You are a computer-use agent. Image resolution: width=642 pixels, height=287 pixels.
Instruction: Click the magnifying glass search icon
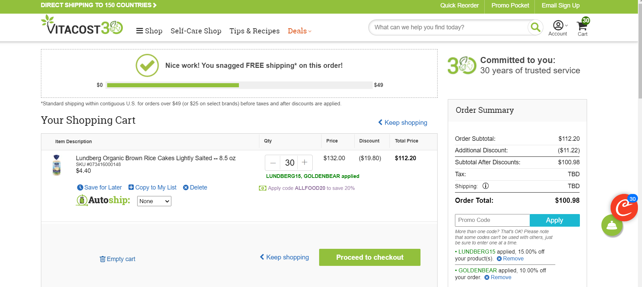[x=536, y=27]
